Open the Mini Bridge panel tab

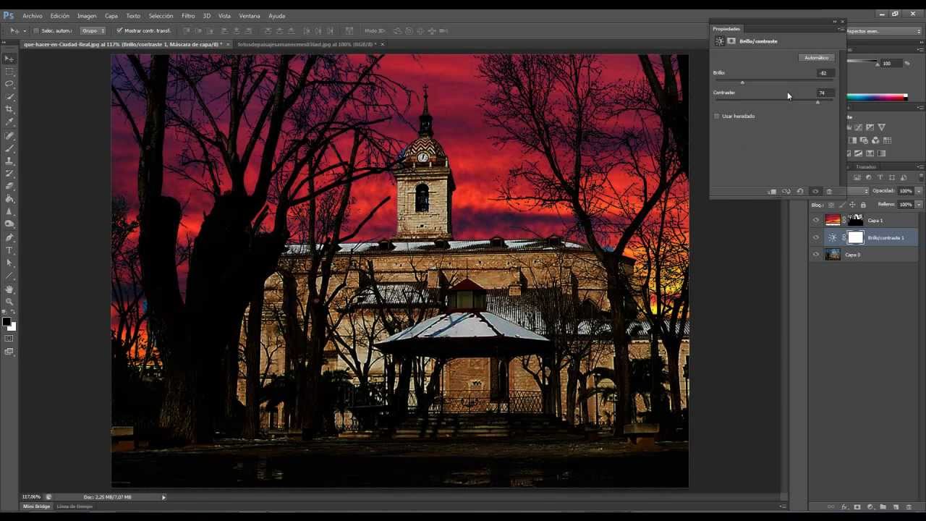pos(37,507)
